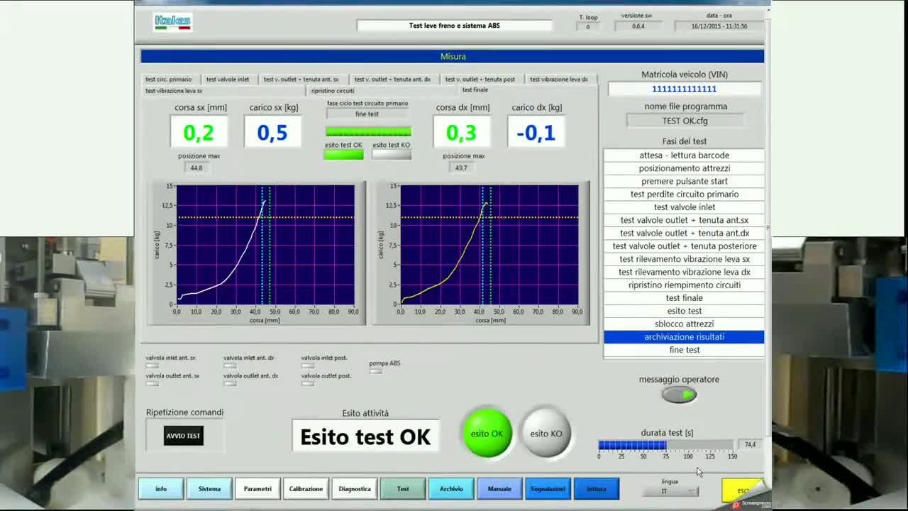Click the lettura button
Image resolution: width=908 pixels, height=511 pixels.
[597, 488]
